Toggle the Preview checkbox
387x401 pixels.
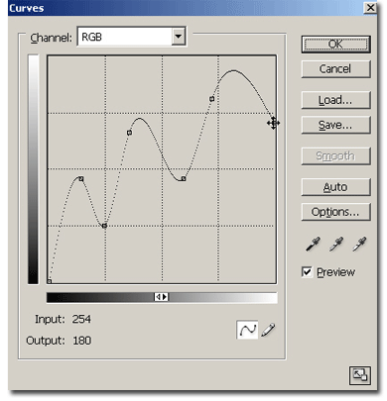click(x=307, y=272)
